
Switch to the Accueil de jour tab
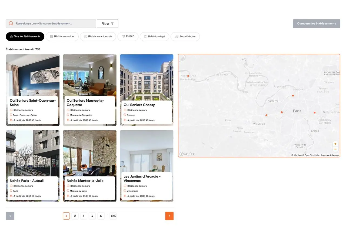click(185, 36)
